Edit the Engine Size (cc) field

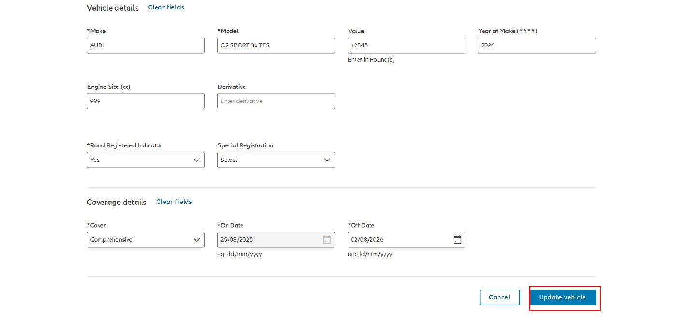point(146,101)
